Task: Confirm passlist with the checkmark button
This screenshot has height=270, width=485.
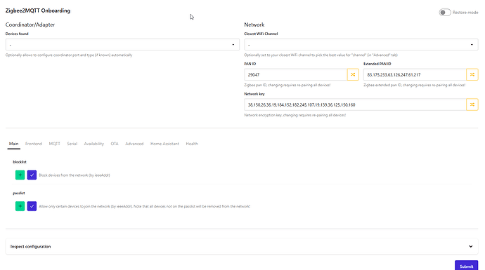Action: click(32, 206)
